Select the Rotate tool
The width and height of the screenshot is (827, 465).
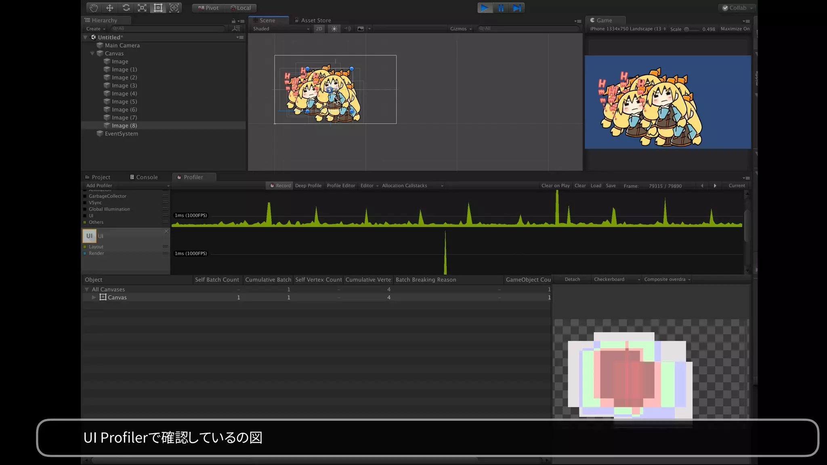126,8
